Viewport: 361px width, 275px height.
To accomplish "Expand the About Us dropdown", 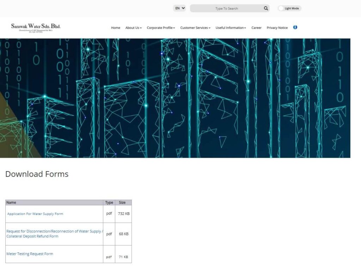I will pyautogui.click(x=133, y=27).
